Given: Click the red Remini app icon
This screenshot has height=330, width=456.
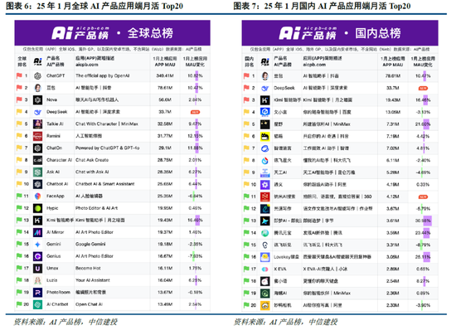Looking at the screenshot, I should [37, 136].
